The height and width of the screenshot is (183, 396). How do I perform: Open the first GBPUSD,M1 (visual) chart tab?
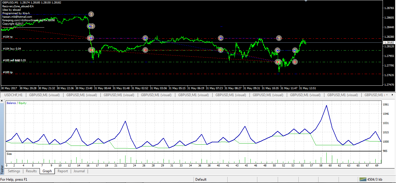coord(44,95)
